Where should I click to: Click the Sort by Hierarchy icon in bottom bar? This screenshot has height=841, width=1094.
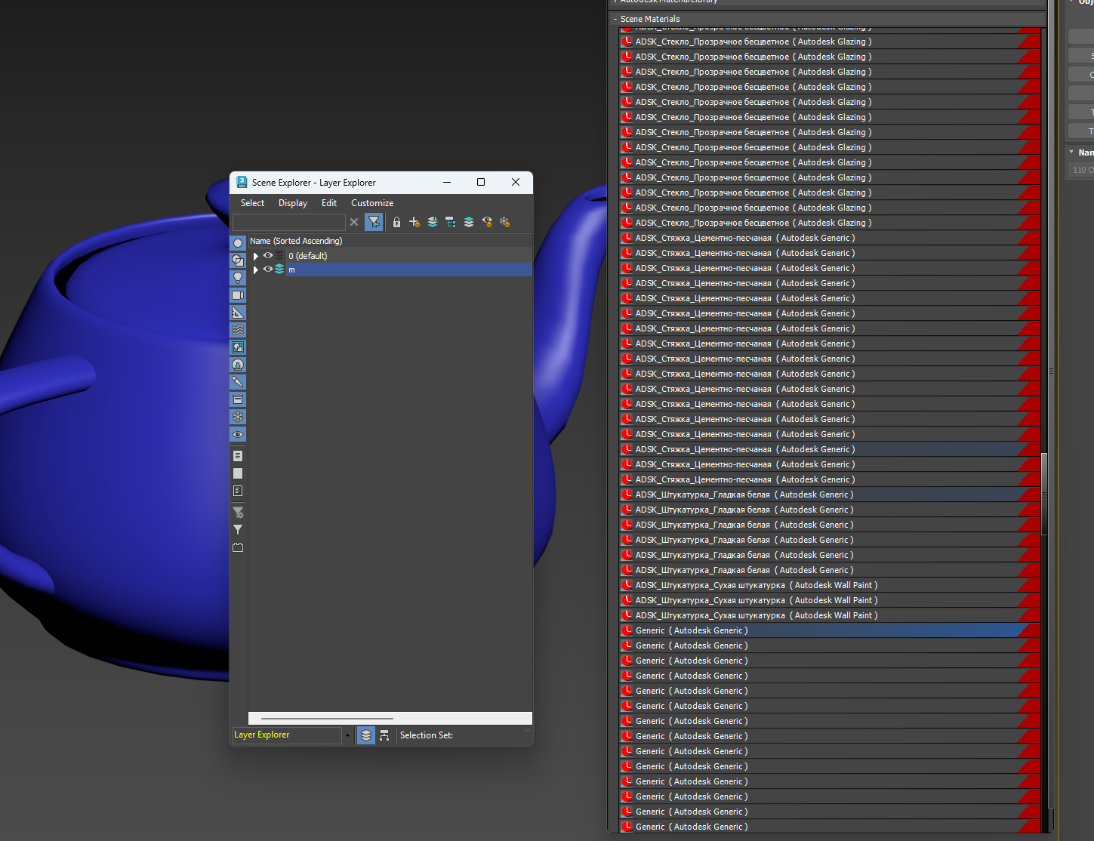(x=384, y=735)
